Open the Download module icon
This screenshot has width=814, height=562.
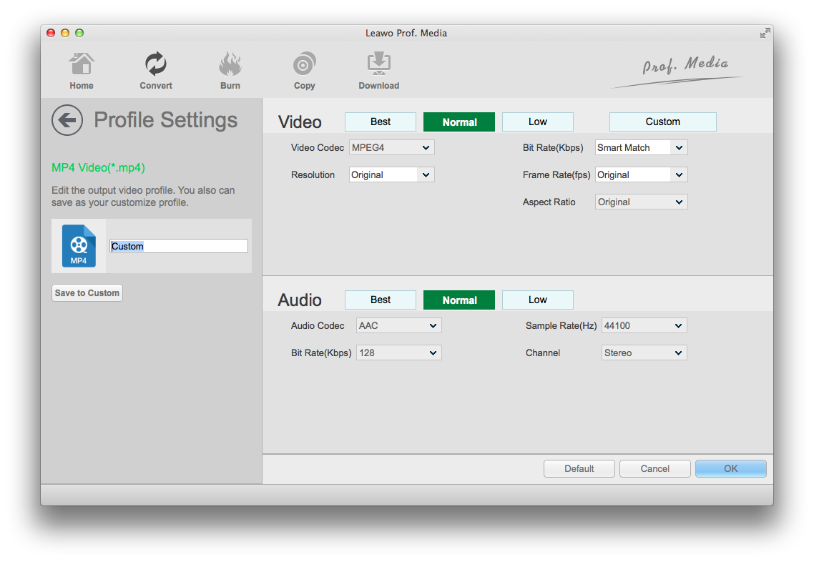point(378,65)
